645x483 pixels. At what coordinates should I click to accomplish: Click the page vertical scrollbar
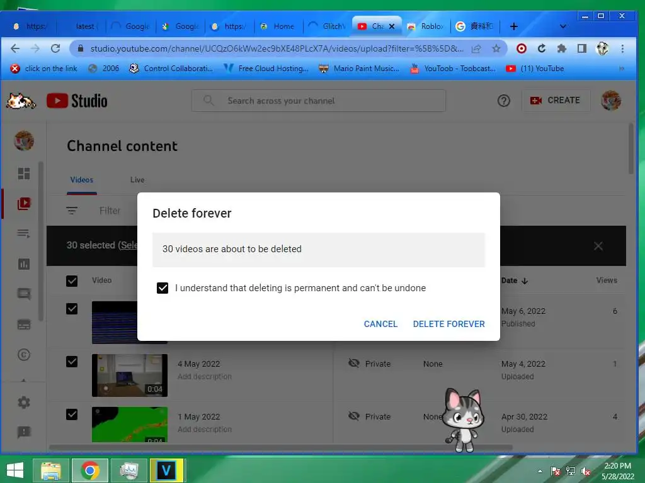coord(631,148)
